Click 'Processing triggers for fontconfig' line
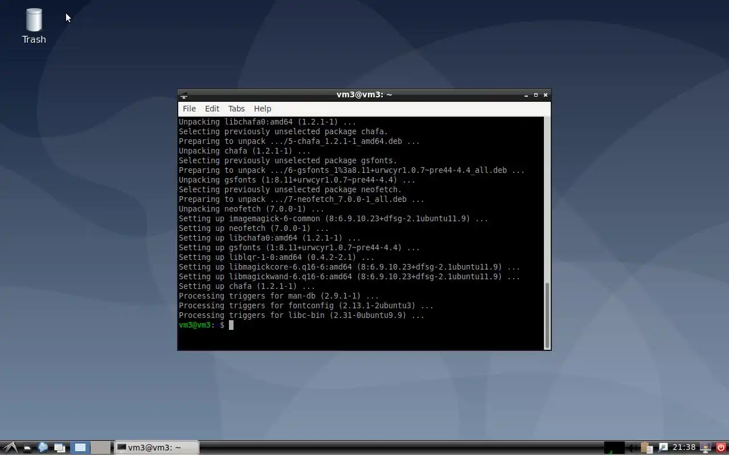This screenshot has width=729, height=455. pyautogui.click(x=306, y=305)
